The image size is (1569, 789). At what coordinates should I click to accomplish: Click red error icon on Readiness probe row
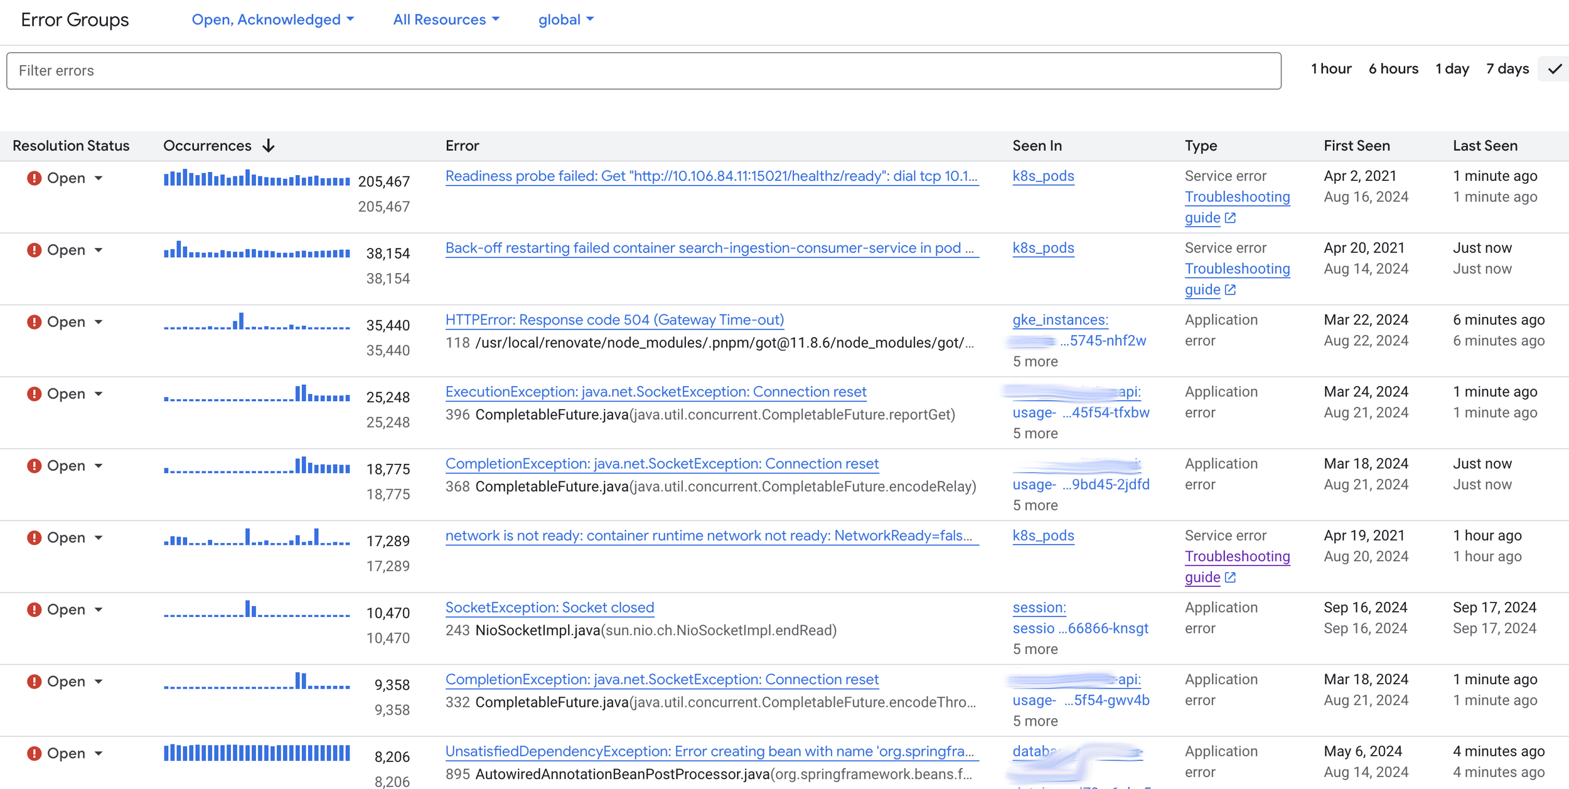pyautogui.click(x=34, y=178)
